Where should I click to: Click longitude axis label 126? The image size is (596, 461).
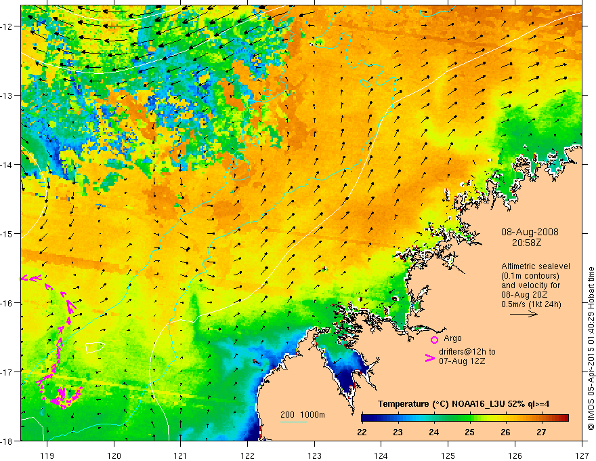pos(515,456)
